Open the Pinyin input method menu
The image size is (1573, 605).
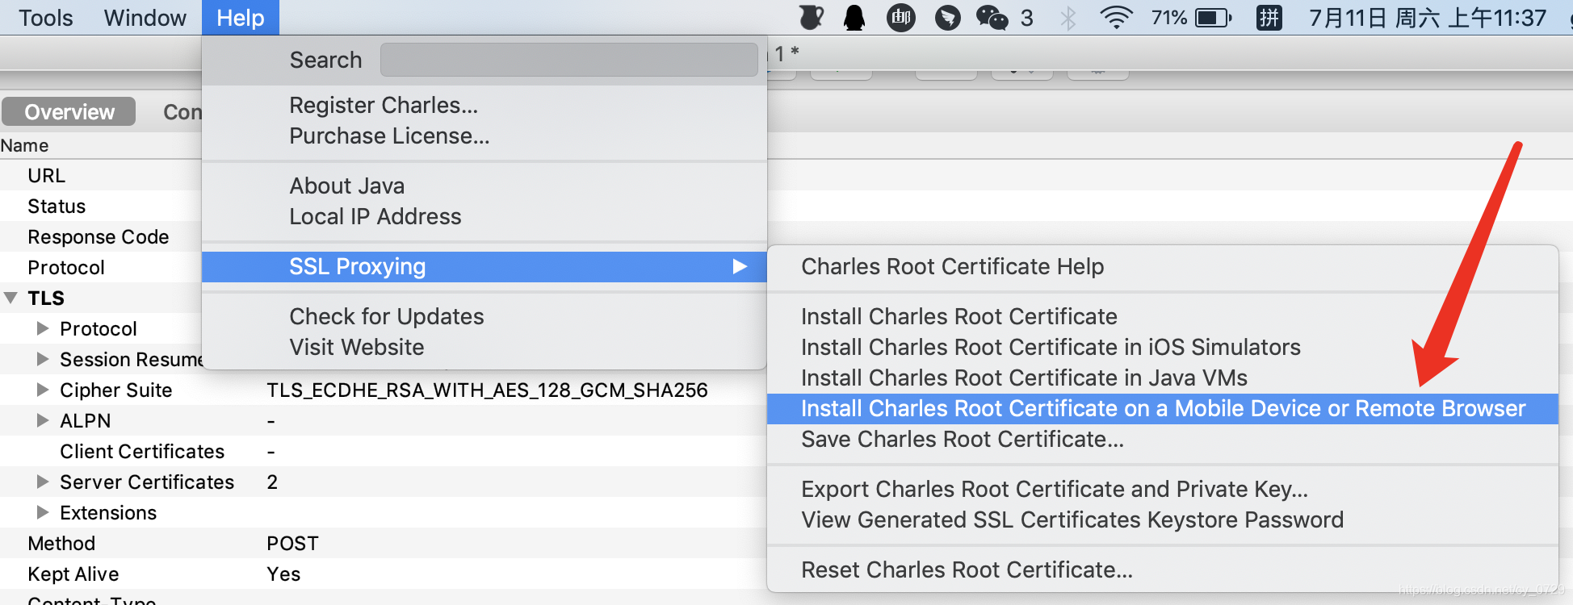(x=1269, y=18)
